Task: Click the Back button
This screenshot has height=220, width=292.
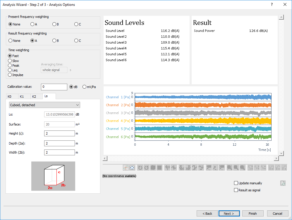Action: (207, 214)
